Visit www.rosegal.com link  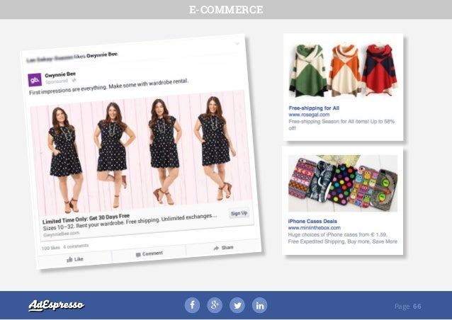click(x=309, y=115)
